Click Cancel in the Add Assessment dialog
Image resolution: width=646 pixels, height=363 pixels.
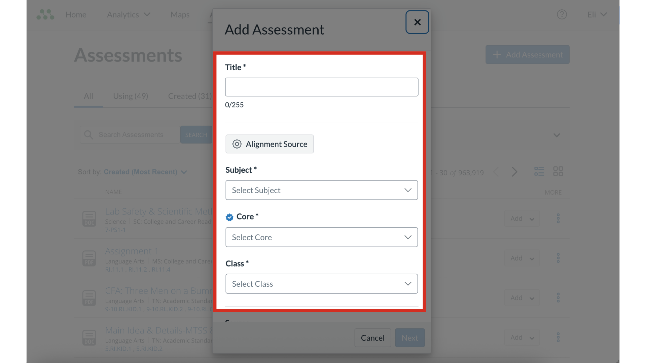coord(372,338)
